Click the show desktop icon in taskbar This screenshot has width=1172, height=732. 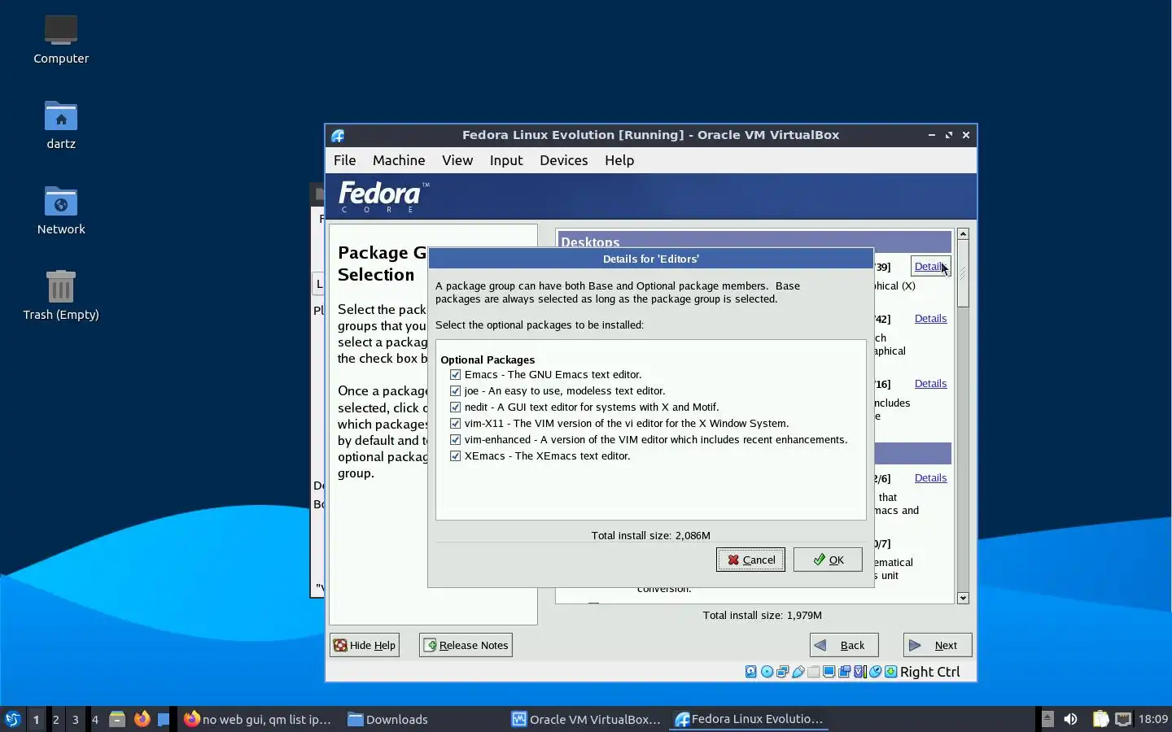click(164, 719)
